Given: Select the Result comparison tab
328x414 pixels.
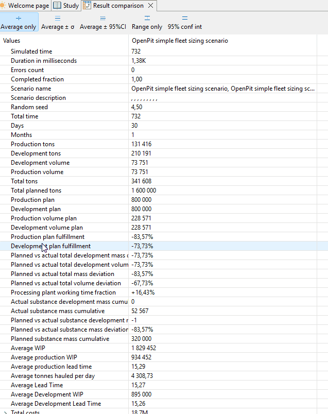Looking at the screenshot, I should [118, 6].
